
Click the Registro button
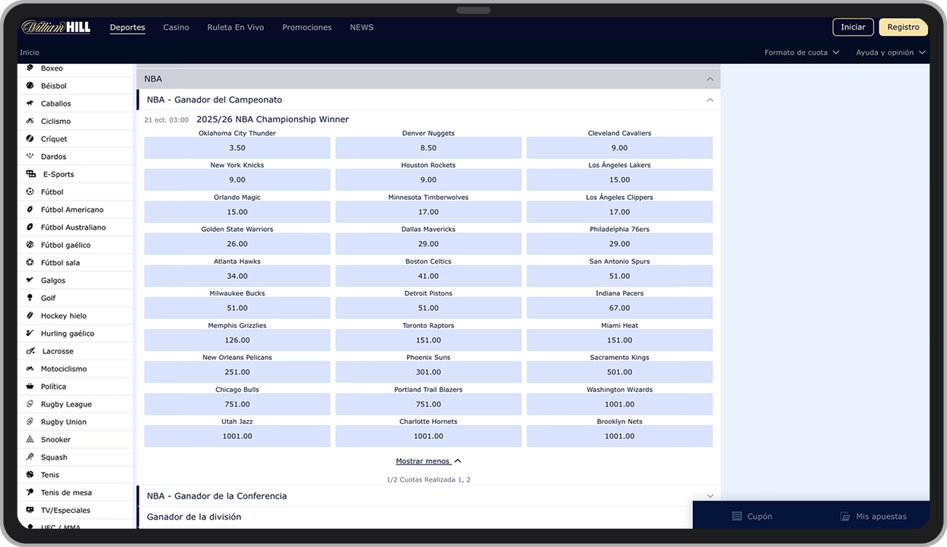click(x=903, y=27)
